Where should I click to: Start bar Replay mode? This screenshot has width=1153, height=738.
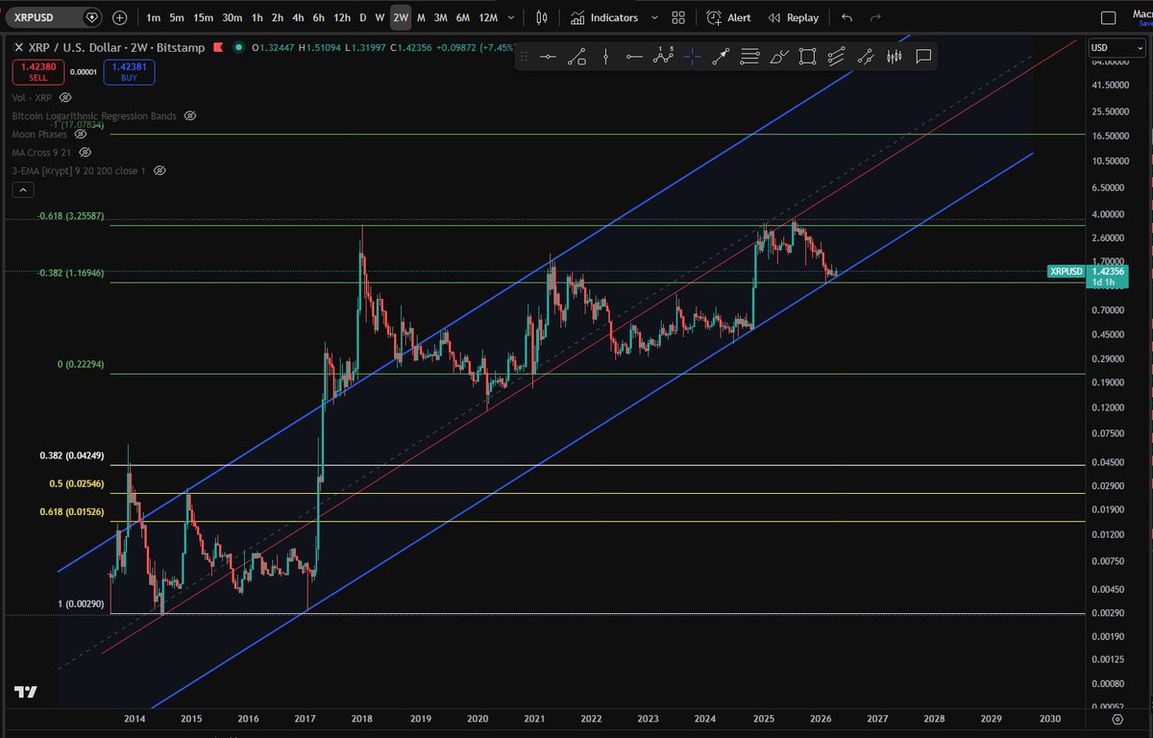pos(795,17)
